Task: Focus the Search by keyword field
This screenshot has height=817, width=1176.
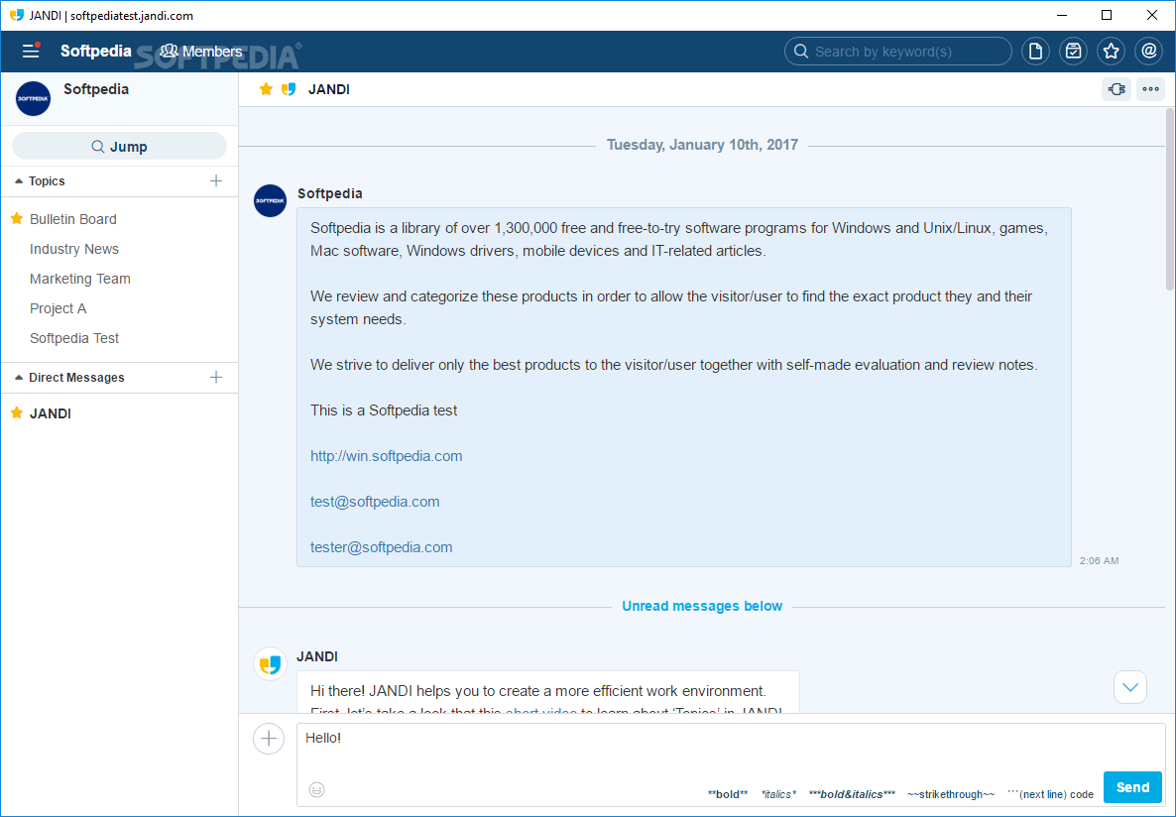Action: pos(897,51)
